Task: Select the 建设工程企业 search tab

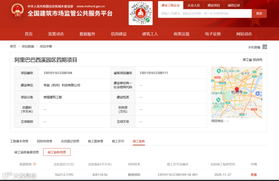Action: coord(171,5)
